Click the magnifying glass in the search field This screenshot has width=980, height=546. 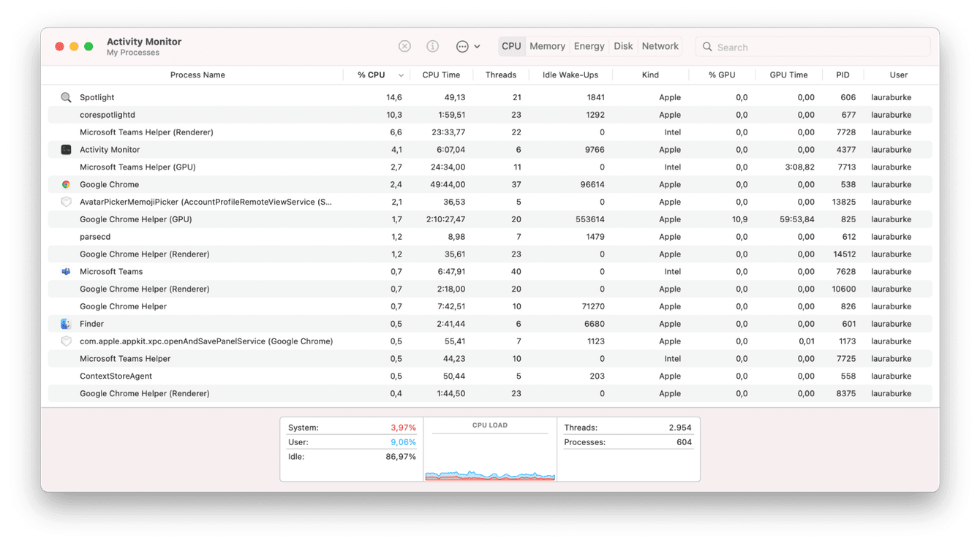tap(706, 47)
